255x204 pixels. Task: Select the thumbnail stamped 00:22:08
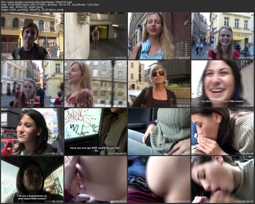pyautogui.click(x=32, y=132)
